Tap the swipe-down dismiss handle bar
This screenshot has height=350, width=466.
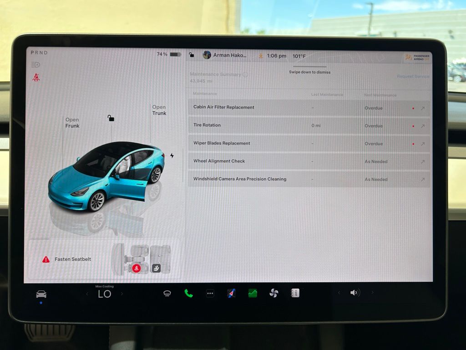tap(309, 67)
